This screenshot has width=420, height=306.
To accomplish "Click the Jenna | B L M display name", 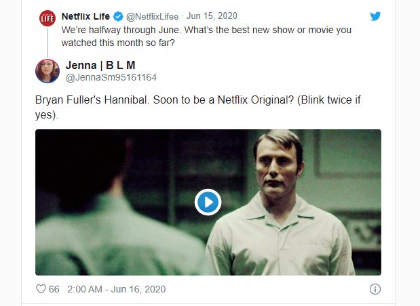I will 101,65.
